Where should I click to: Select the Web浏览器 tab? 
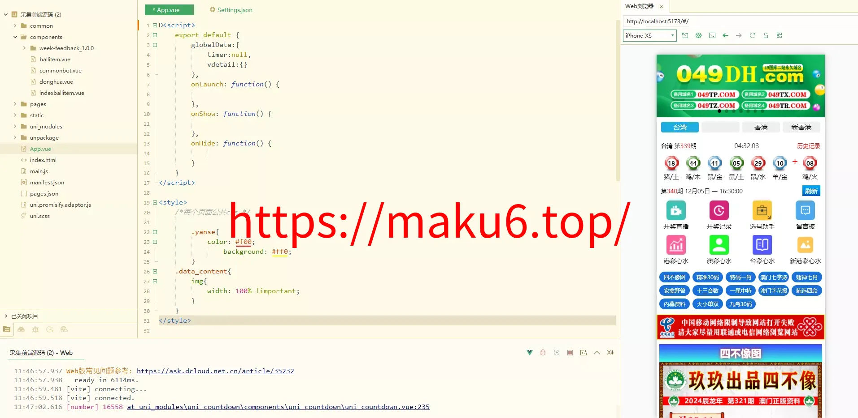tap(640, 6)
